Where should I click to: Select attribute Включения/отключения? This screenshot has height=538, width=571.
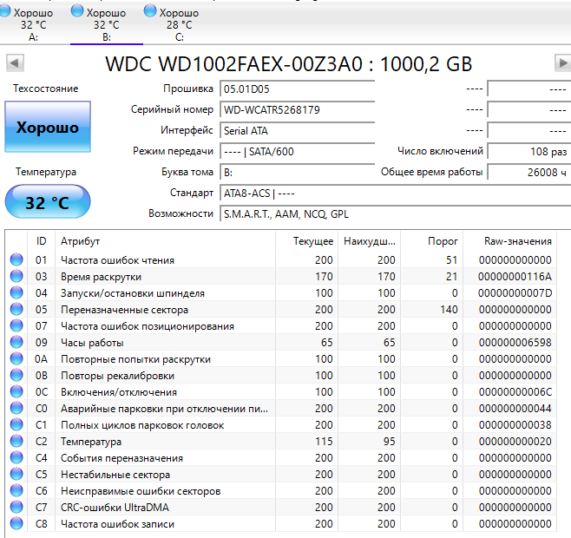tap(119, 392)
